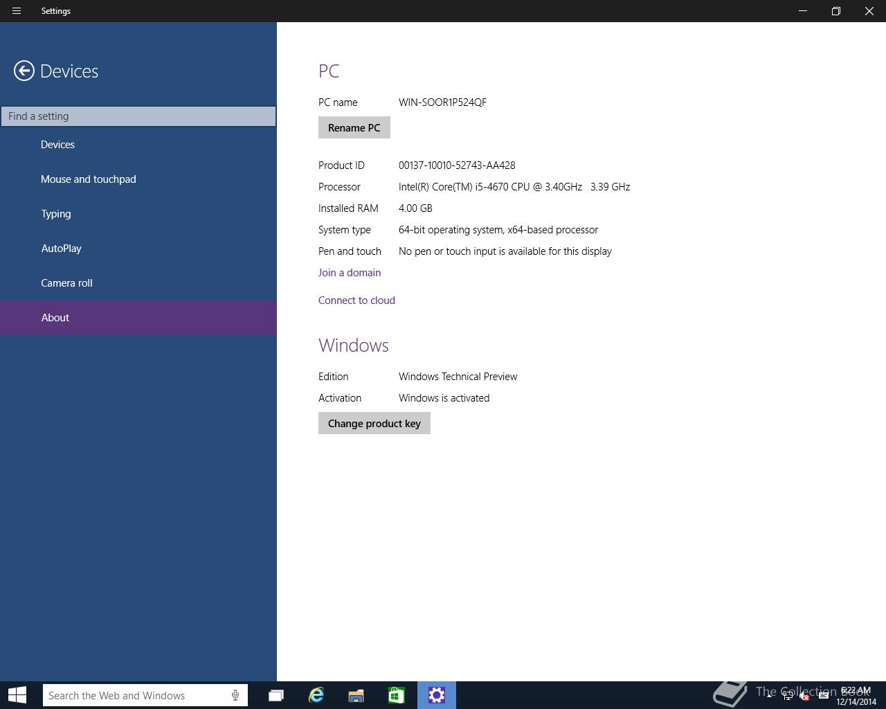
Task: Follow the Join a domain link
Action: (x=350, y=273)
